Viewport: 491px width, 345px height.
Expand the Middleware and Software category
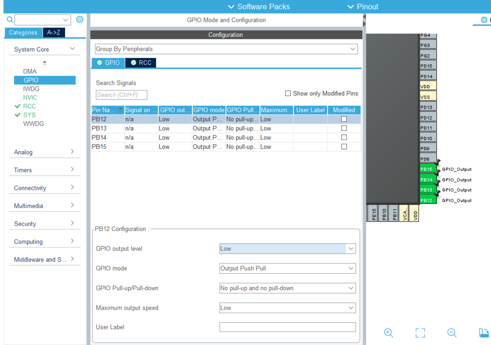pos(72,259)
